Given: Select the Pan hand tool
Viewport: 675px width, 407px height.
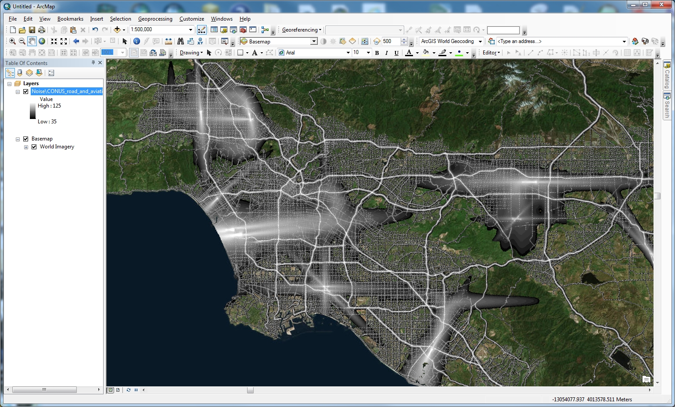Looking at the screenshot, I should point(32,41).
